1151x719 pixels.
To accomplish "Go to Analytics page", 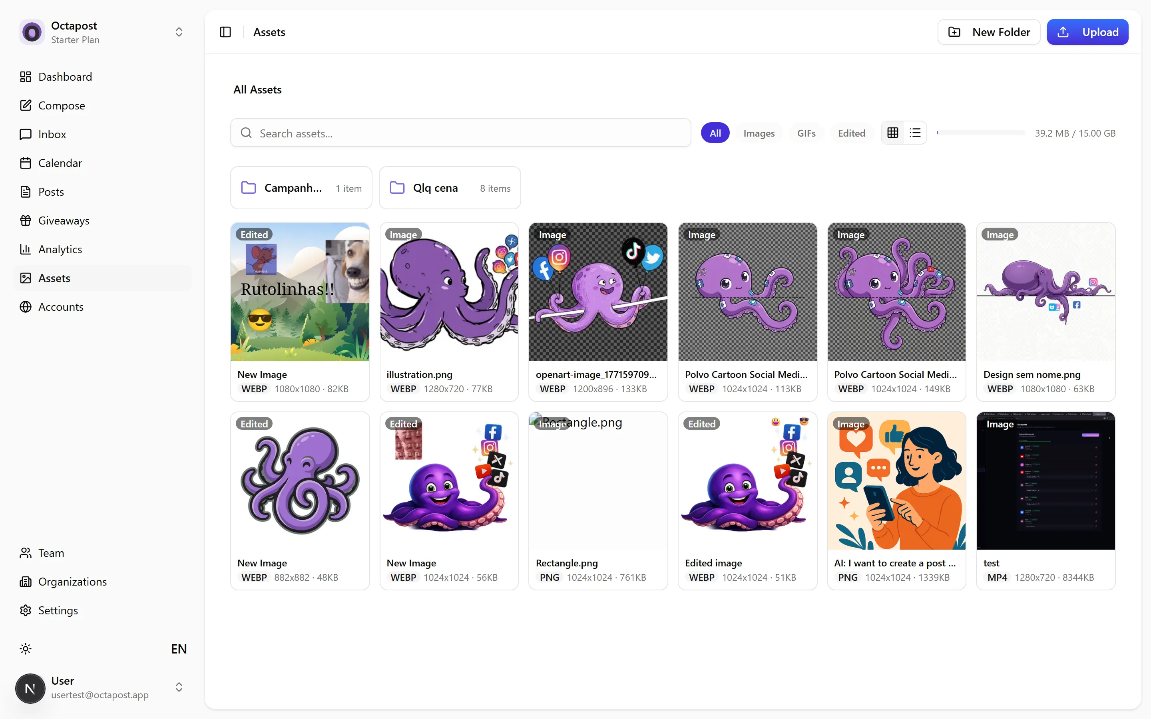I will [102, 249].
